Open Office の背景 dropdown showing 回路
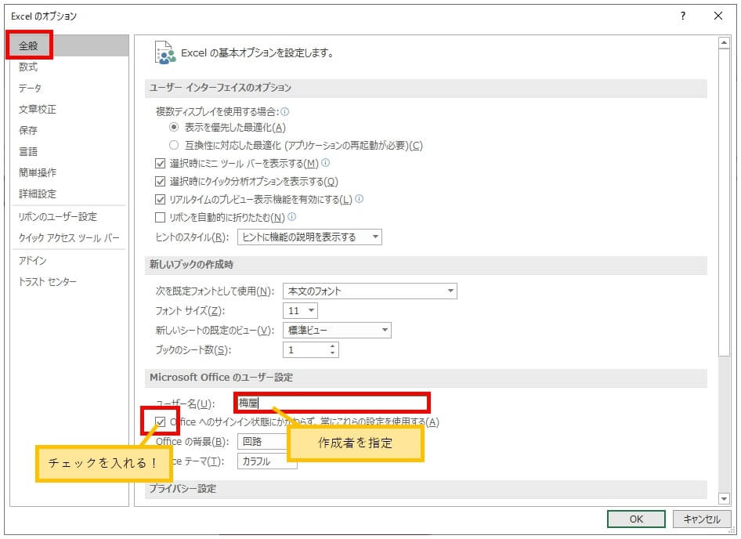 262,442
